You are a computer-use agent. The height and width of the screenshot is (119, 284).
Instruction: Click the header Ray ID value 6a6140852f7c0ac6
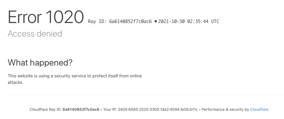(x=131, y=21)
